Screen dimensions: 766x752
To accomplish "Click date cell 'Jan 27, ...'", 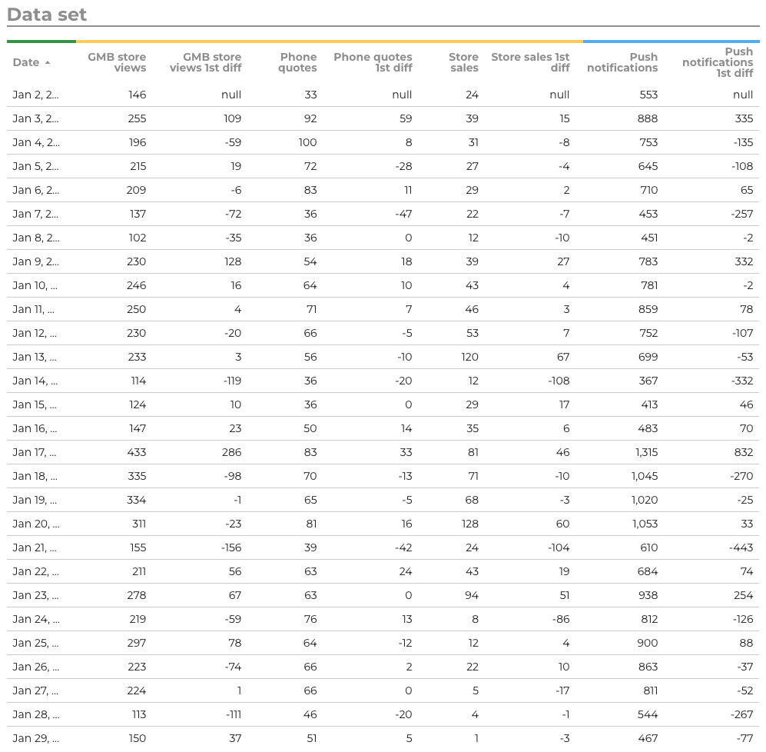I will (x=35, y=691).
